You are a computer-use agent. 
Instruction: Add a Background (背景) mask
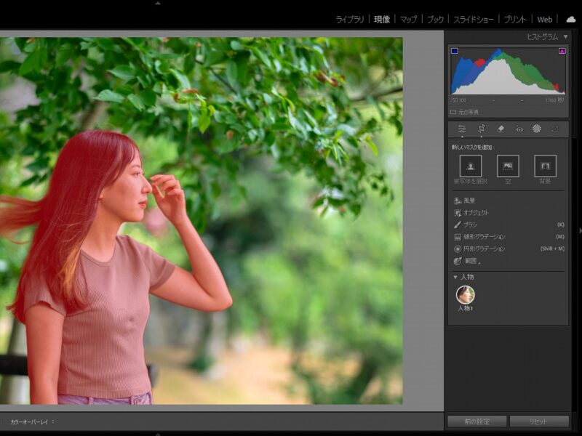coord(545,166)
